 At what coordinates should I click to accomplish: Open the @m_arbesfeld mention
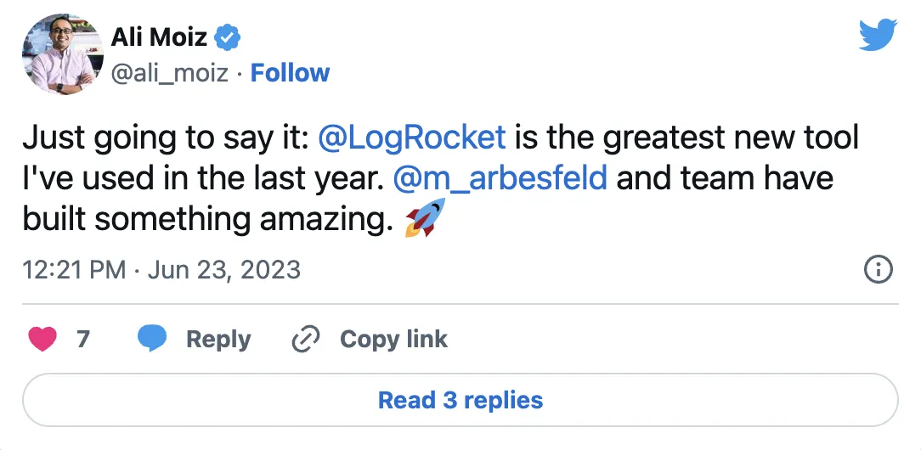click(500, 177)
